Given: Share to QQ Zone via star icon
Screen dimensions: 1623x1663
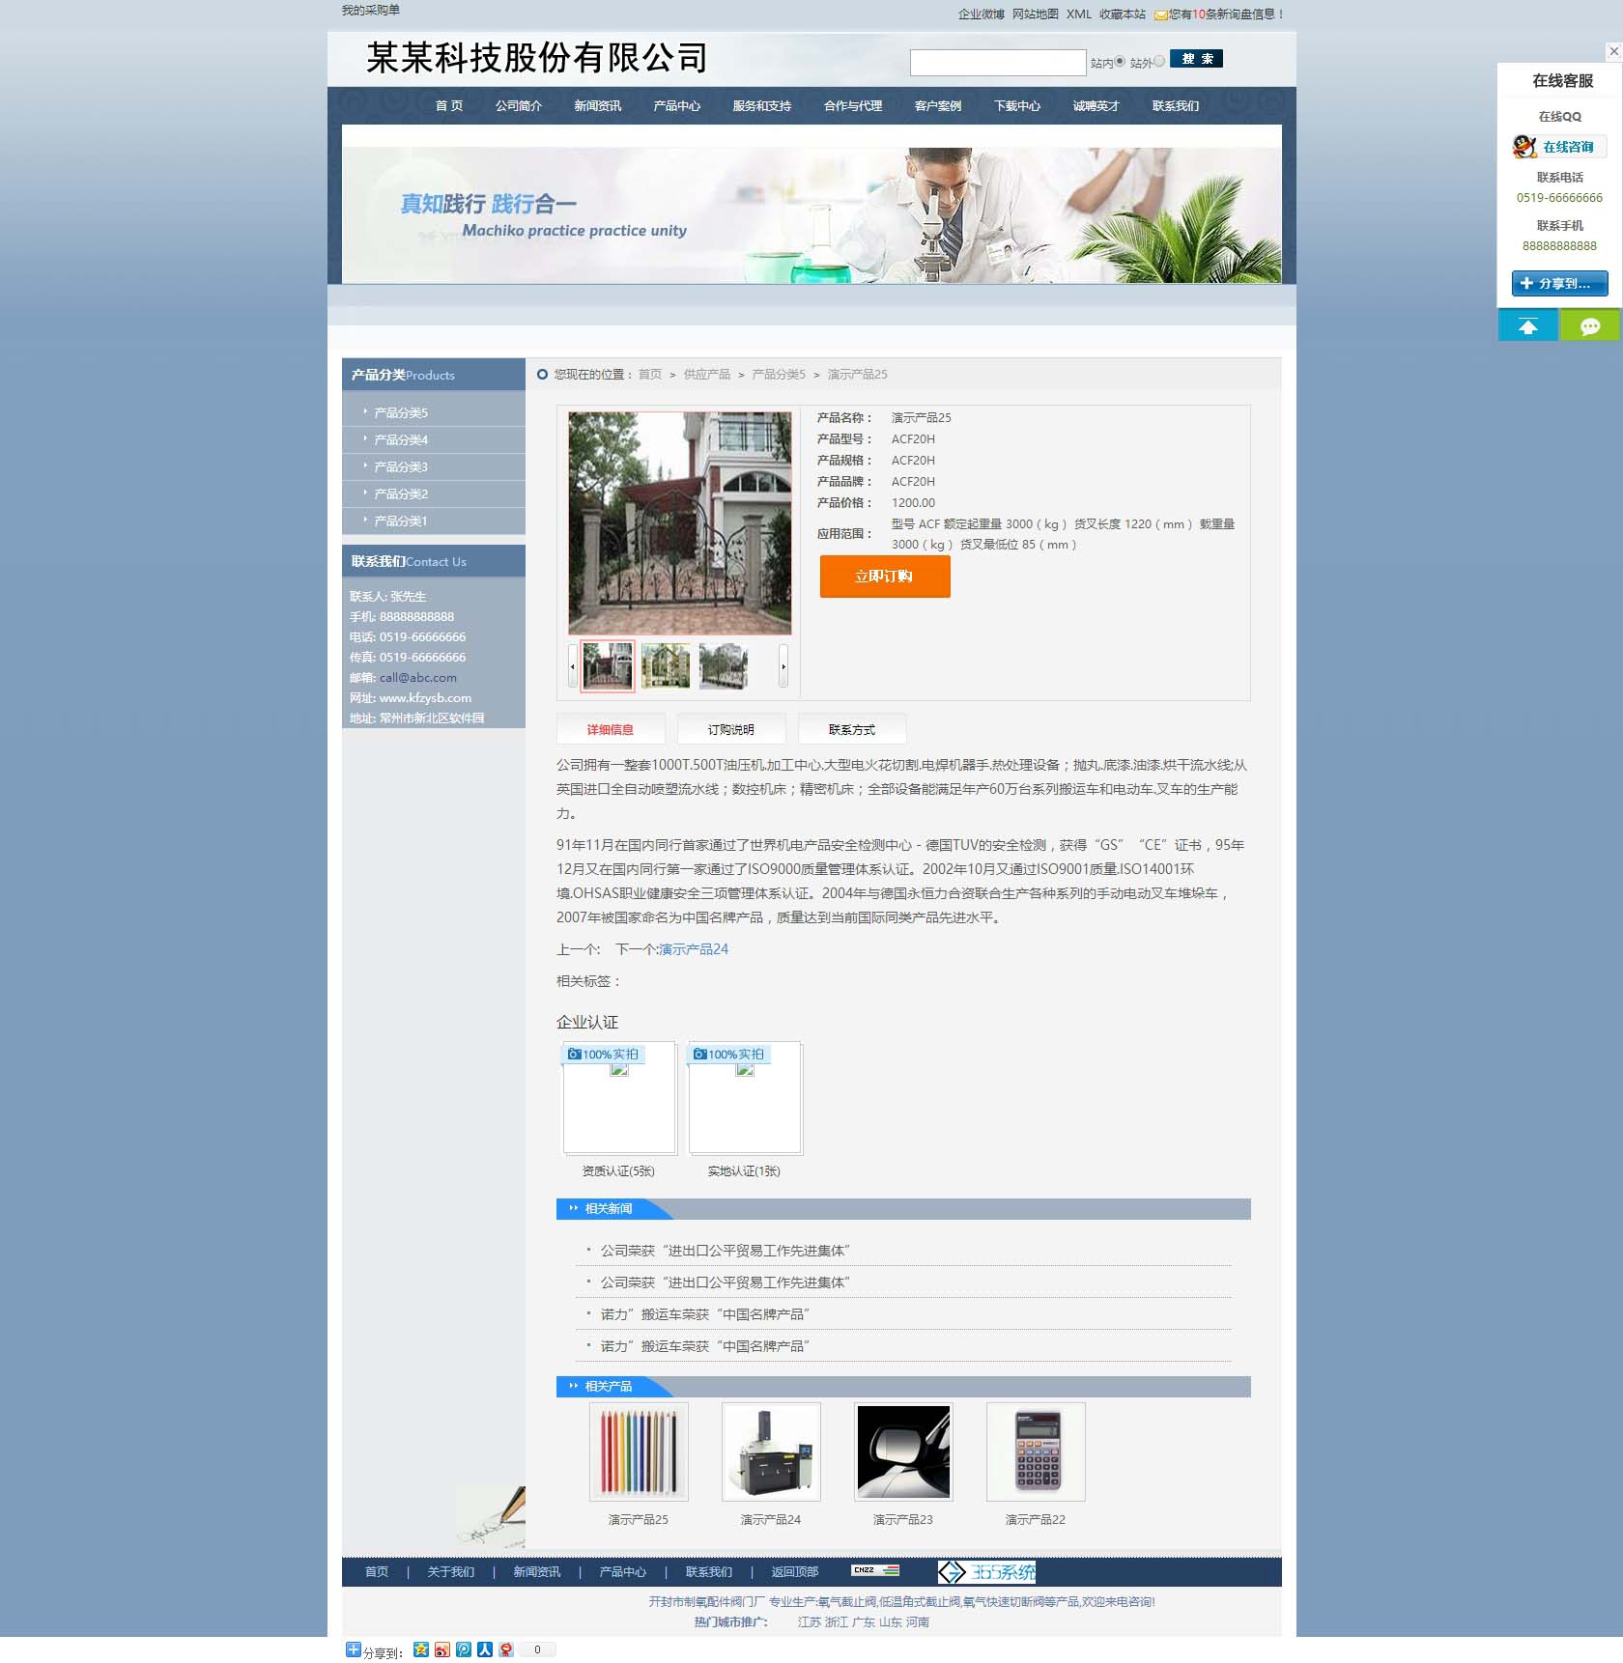Looking at the screenshot, I should tap(420, 1649).
